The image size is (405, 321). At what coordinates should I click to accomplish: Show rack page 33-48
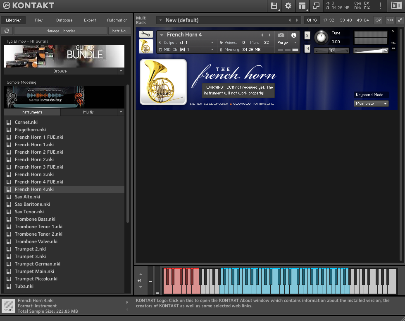345,20
